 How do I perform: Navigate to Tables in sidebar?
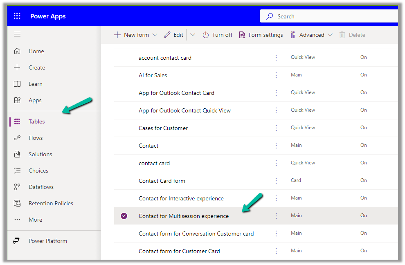click(36, 121)
